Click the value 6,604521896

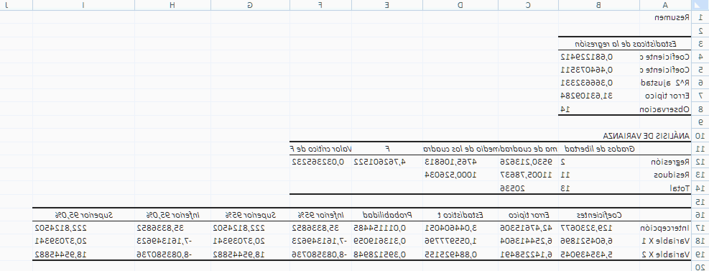pyautogui.click(x=587, y=241)
